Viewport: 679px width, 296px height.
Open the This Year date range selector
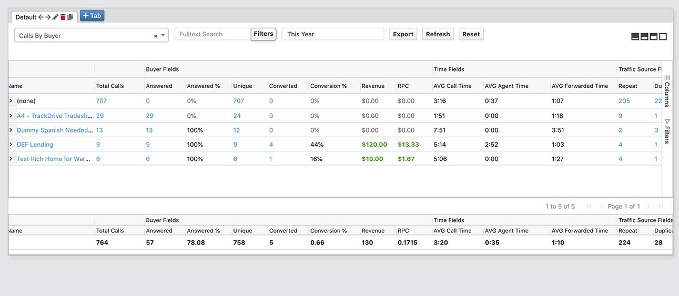pos(333,34)
